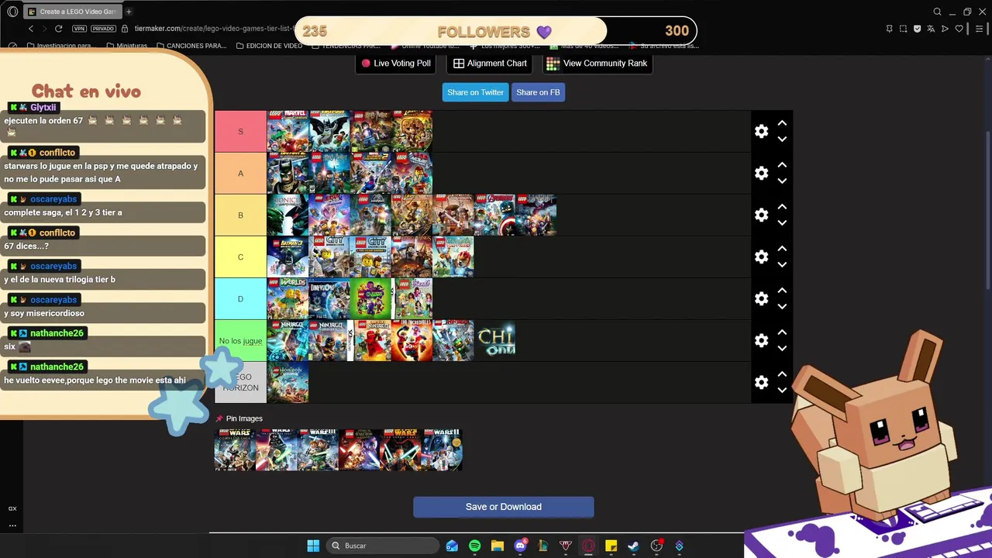Select Chi Online image in 'No los jugue'
The height and width of the screenshot is (558, 992).
pos(496,341)
